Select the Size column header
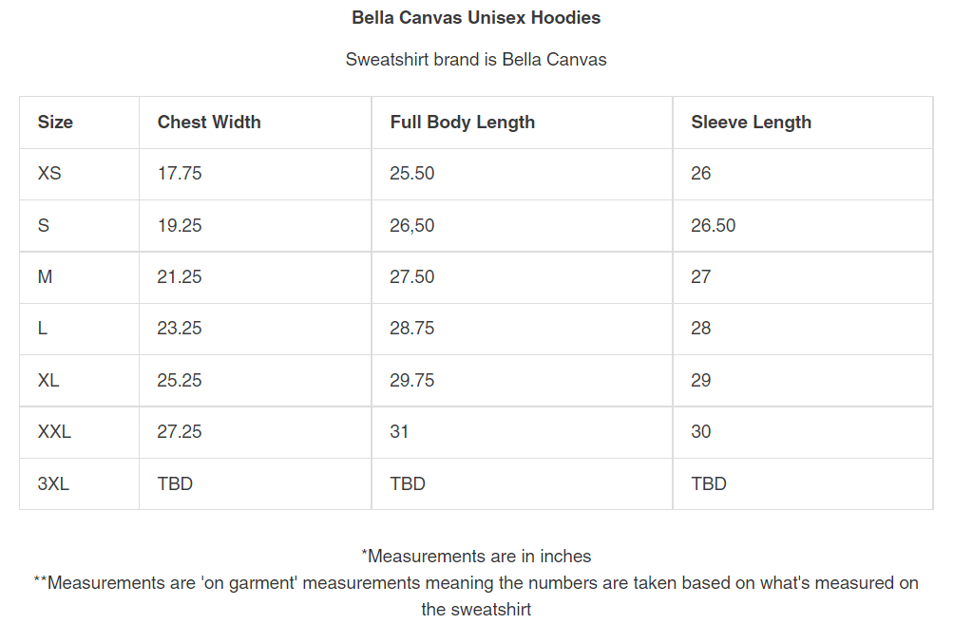 click(x=55, y=122)
